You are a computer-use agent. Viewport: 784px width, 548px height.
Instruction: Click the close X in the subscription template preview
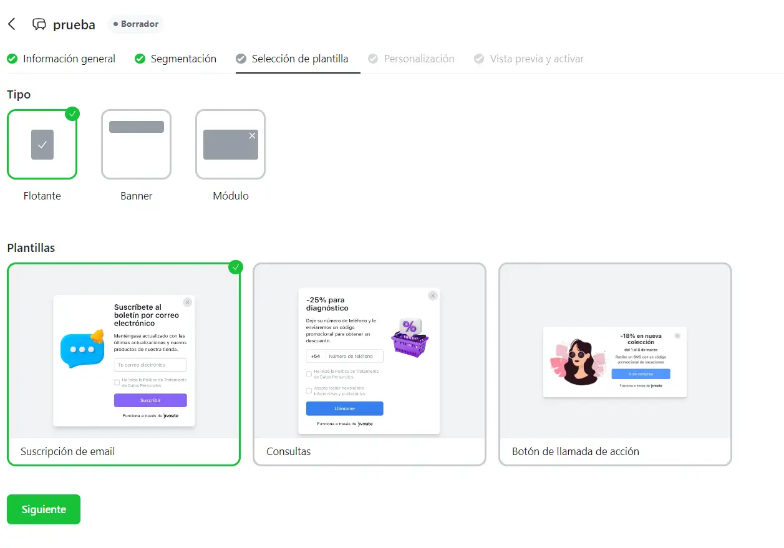[x=188, y=302]
